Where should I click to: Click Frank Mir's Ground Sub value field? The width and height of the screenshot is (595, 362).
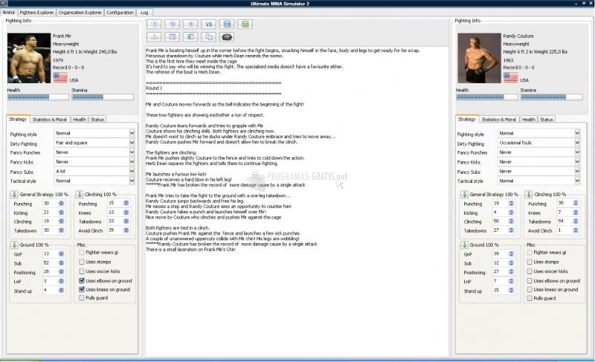(x=50, y=262)
